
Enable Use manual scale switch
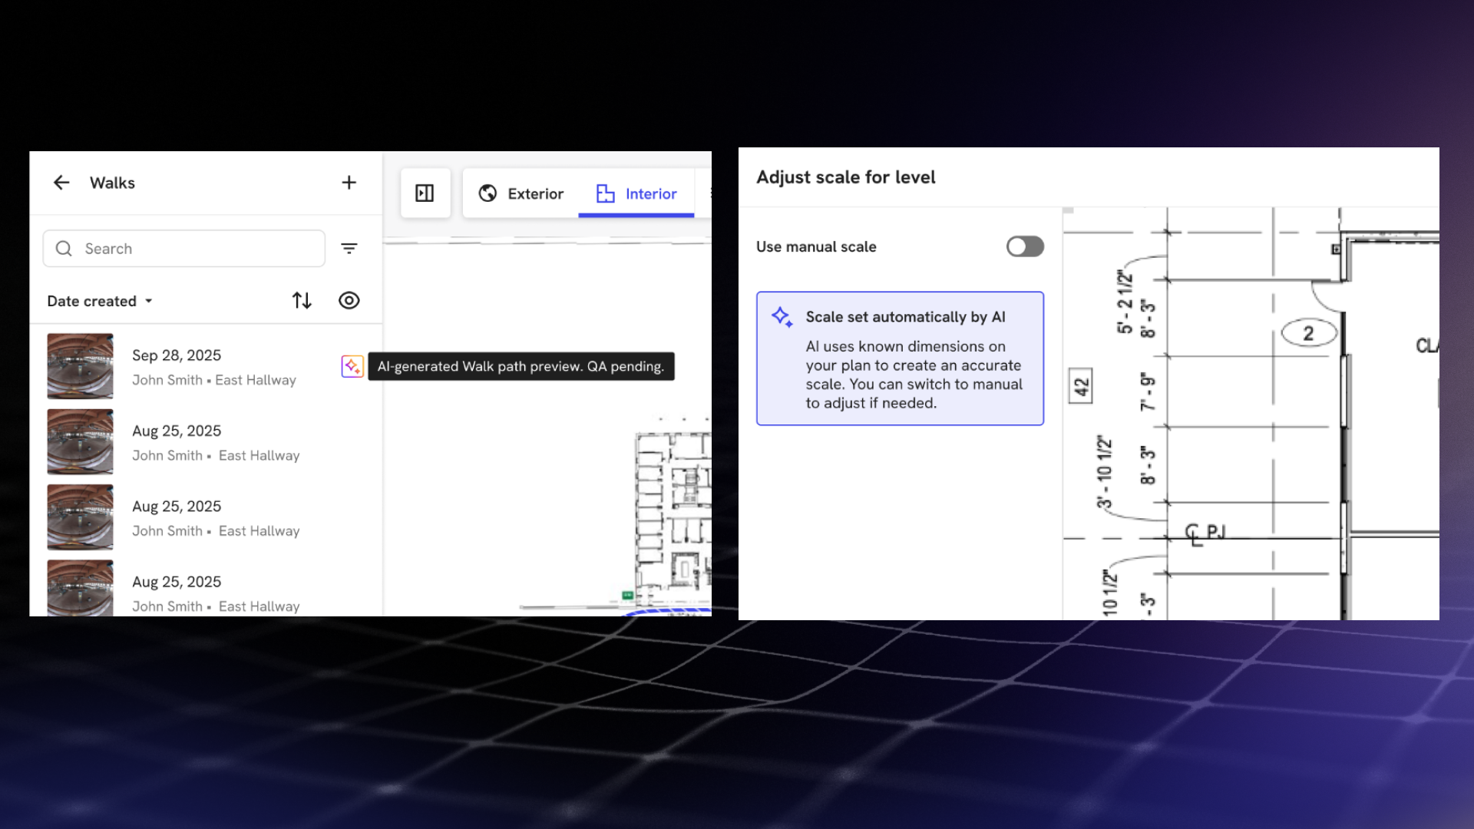click(x=1024, y=246)
